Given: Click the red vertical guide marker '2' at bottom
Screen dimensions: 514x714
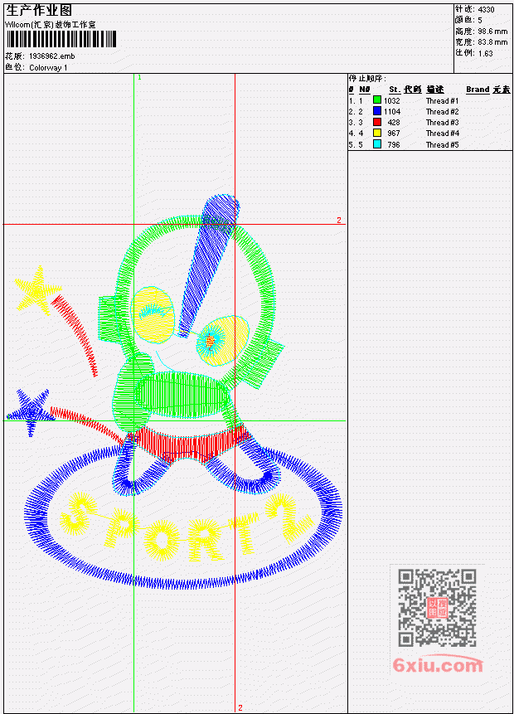Looking at the screenshot, I should click(240, 708).
